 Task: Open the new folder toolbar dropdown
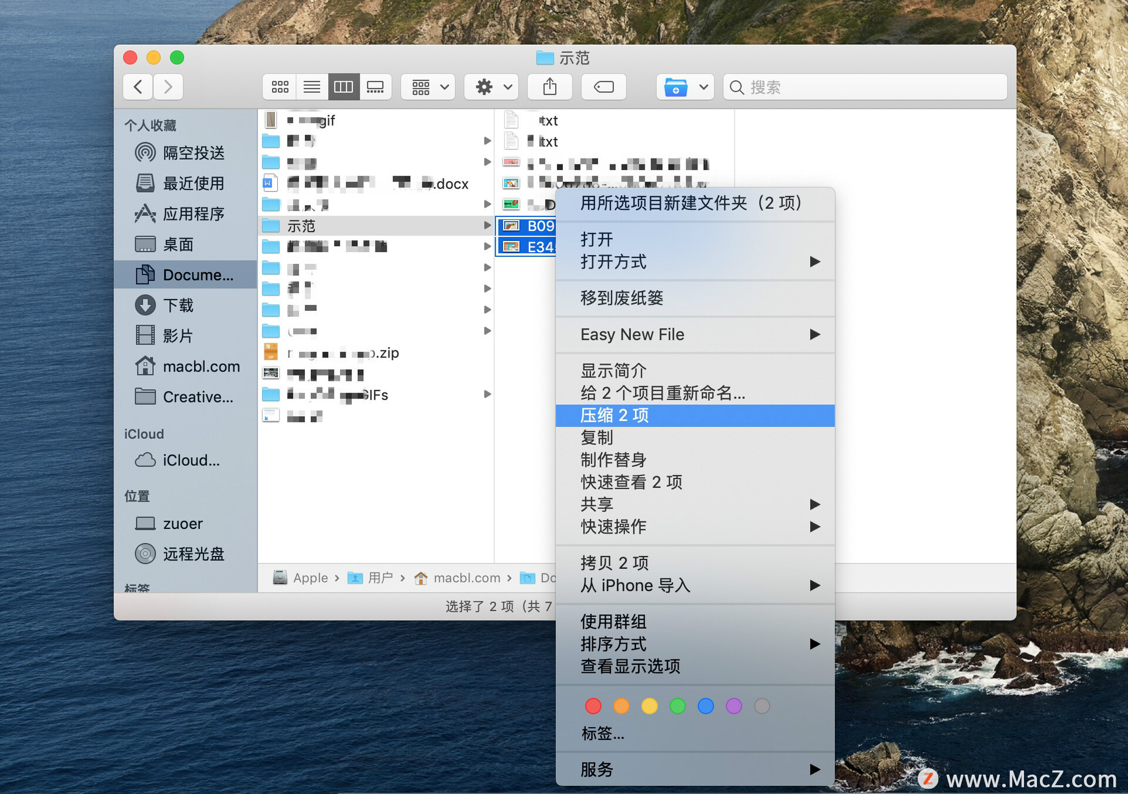point(685,87)
